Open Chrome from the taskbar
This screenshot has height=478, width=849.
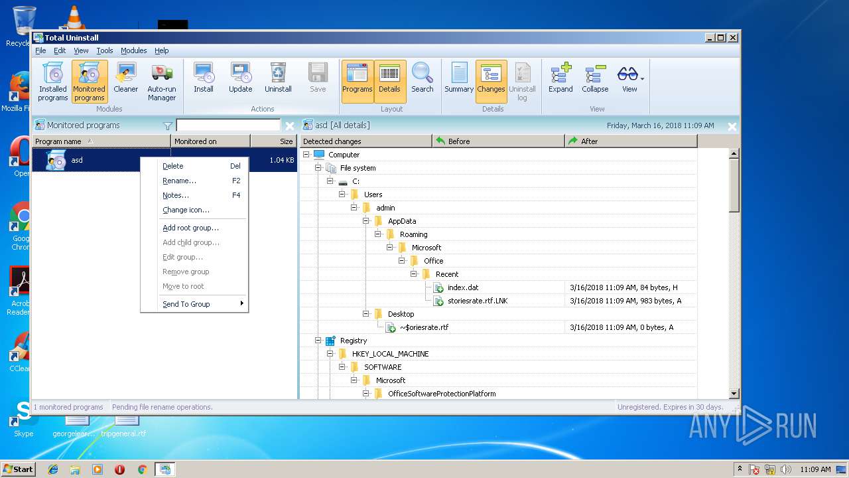(x=141, y=469)
